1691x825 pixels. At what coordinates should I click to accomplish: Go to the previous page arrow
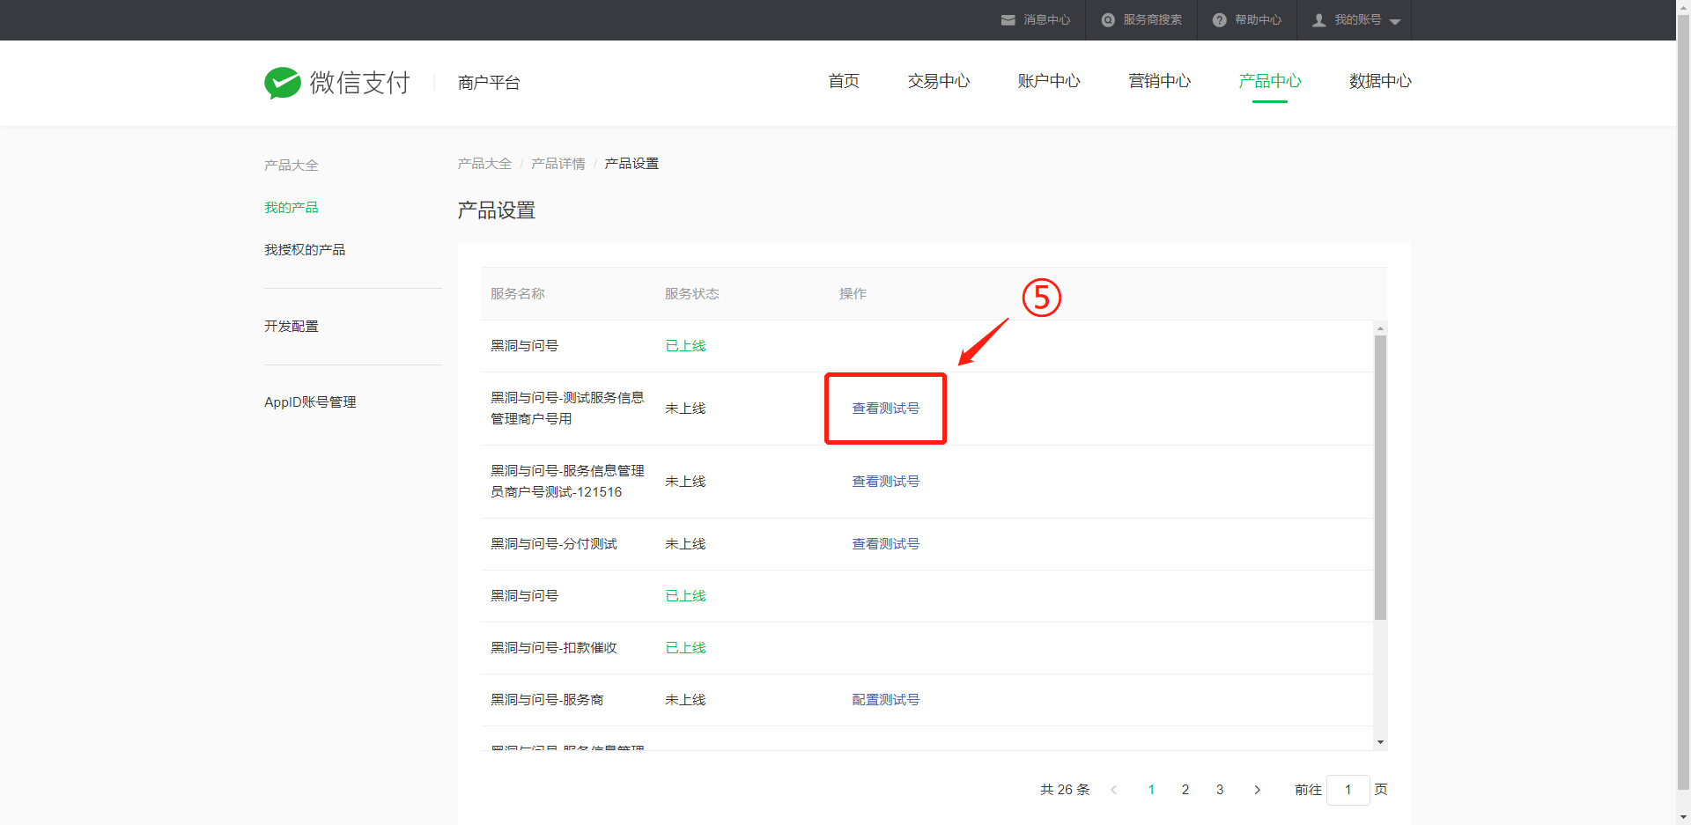(x=1114, y=790)
